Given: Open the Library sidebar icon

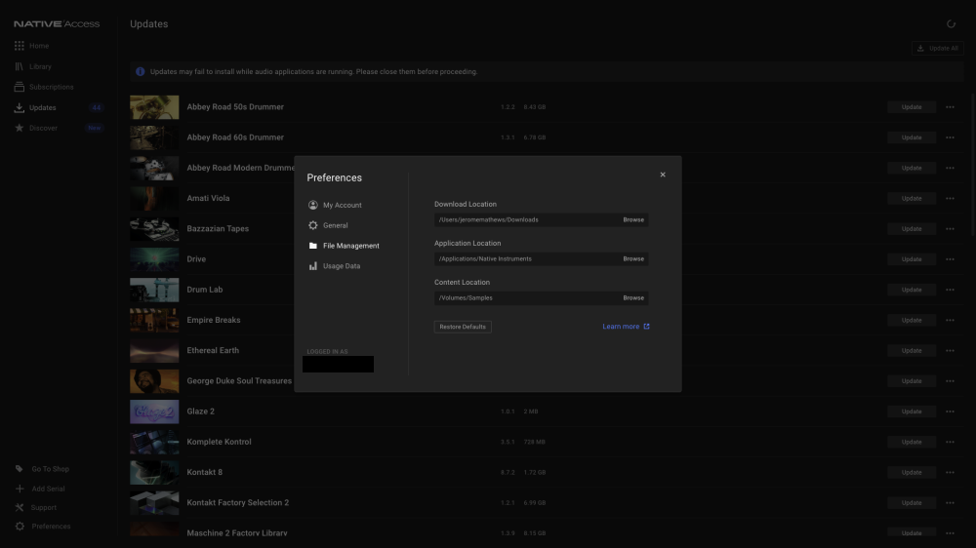Looking at the screenshot, I should [20, 66].
